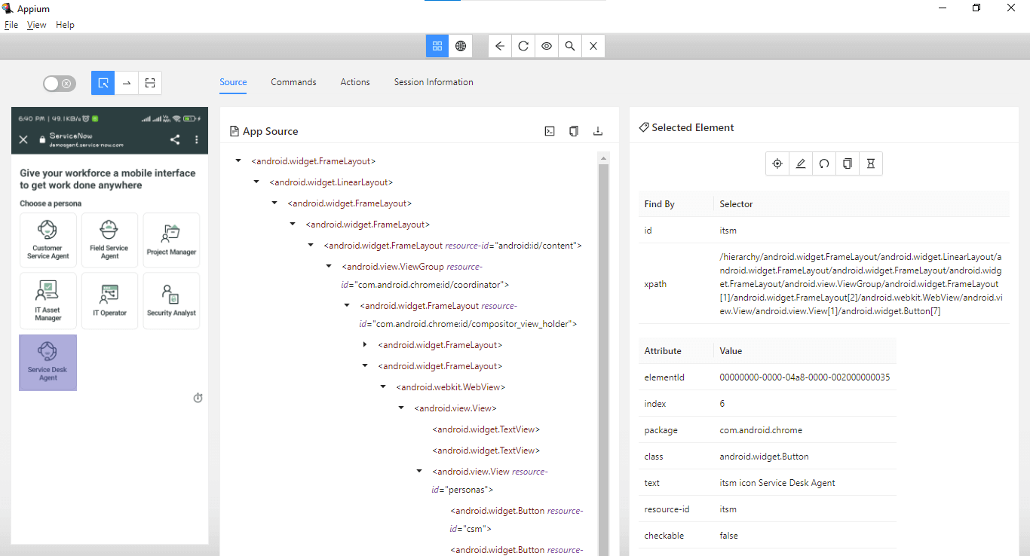Switch to web/hybrid app mode globe icon
Image resolution: width=1030 pixels, height=556 pixels.
[x=461, y=46]
